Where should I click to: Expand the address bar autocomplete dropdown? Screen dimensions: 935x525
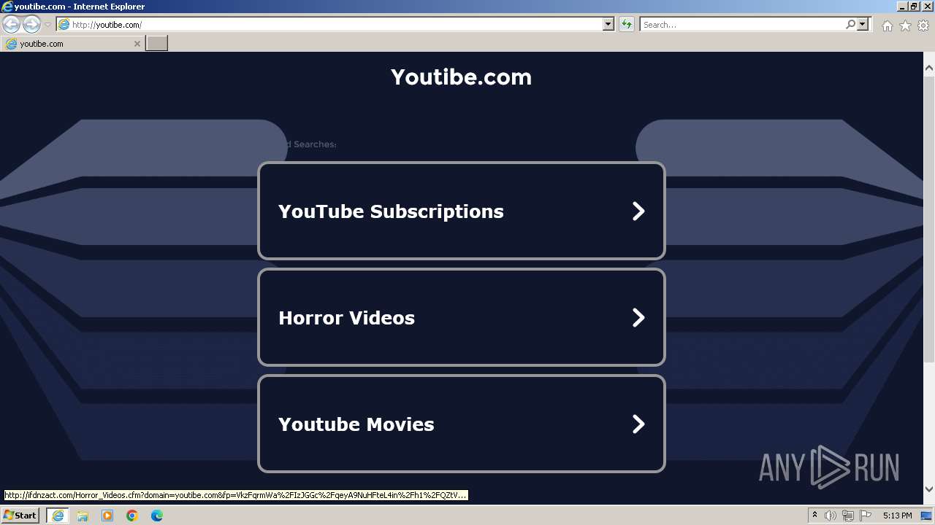(x=608, y=25)
